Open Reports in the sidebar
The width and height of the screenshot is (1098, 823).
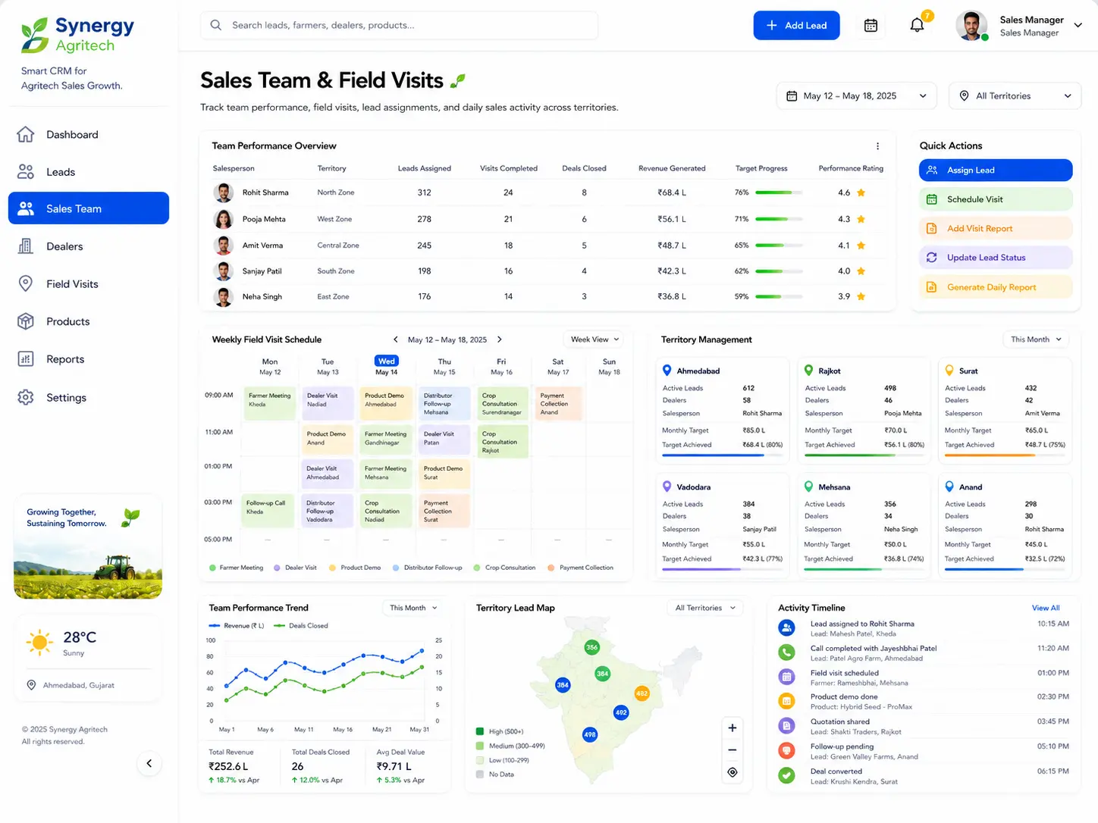89,359
